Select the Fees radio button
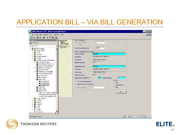Image resolution: width=180 pixels, height=135 pixels. coord(114,82)
